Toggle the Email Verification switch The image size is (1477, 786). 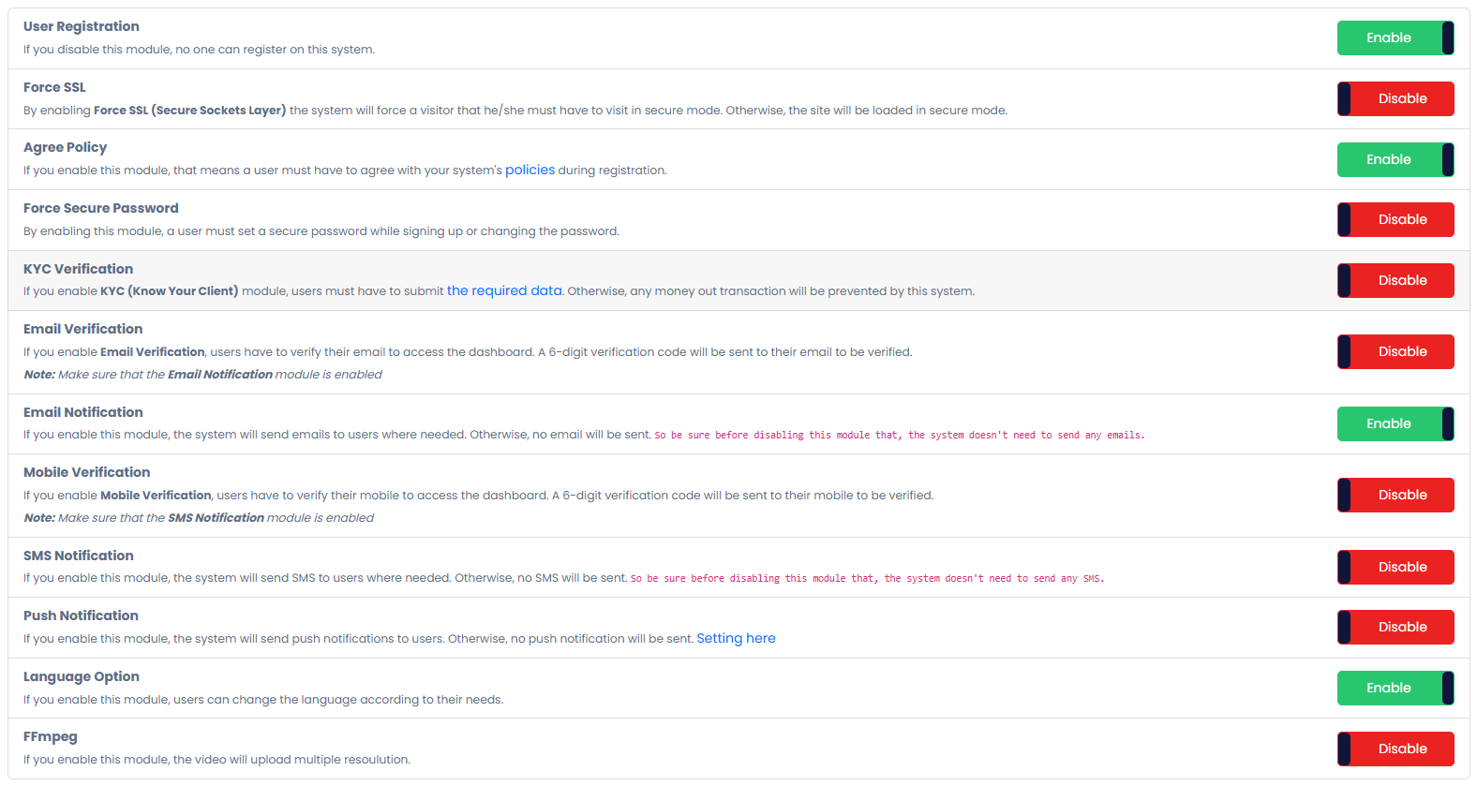coord(1395,351)
